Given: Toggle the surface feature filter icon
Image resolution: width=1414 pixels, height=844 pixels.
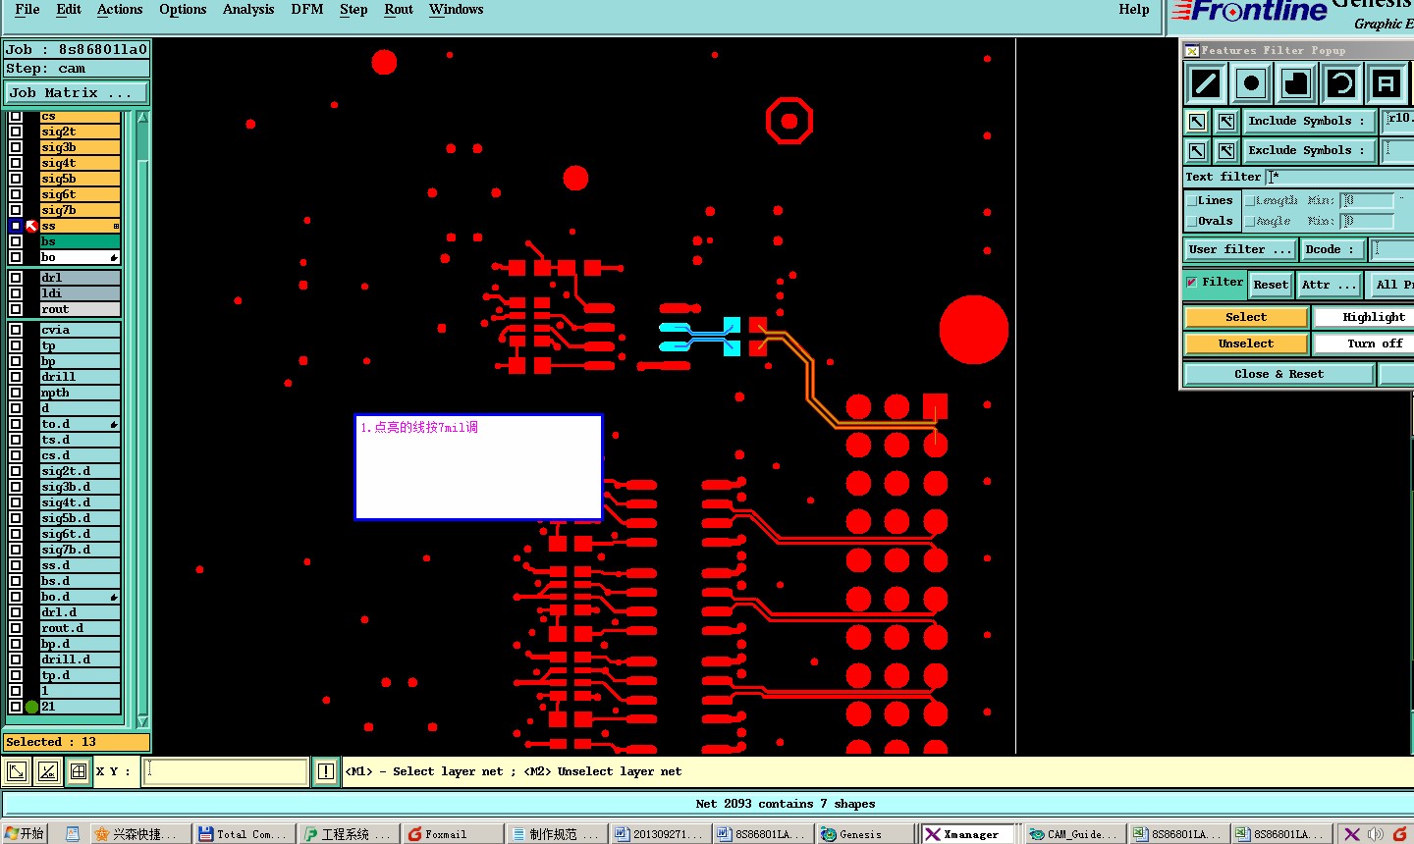Looking at the screenshot, I should tap(1295, 84).
